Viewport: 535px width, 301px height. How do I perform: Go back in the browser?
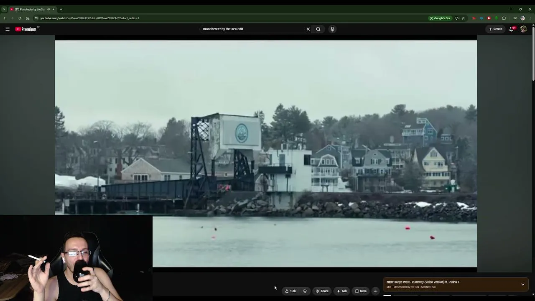(5, 18)
